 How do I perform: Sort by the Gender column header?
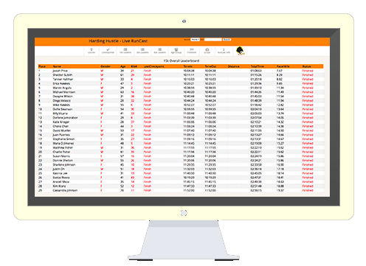(106, 66)
